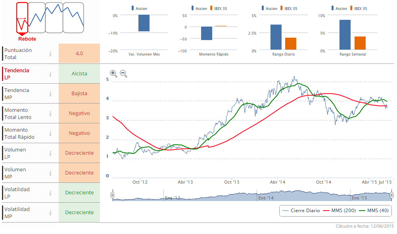397x234 pixels.
Task: Click the Alcista trend value cell
Action: [x=79, y=74]
